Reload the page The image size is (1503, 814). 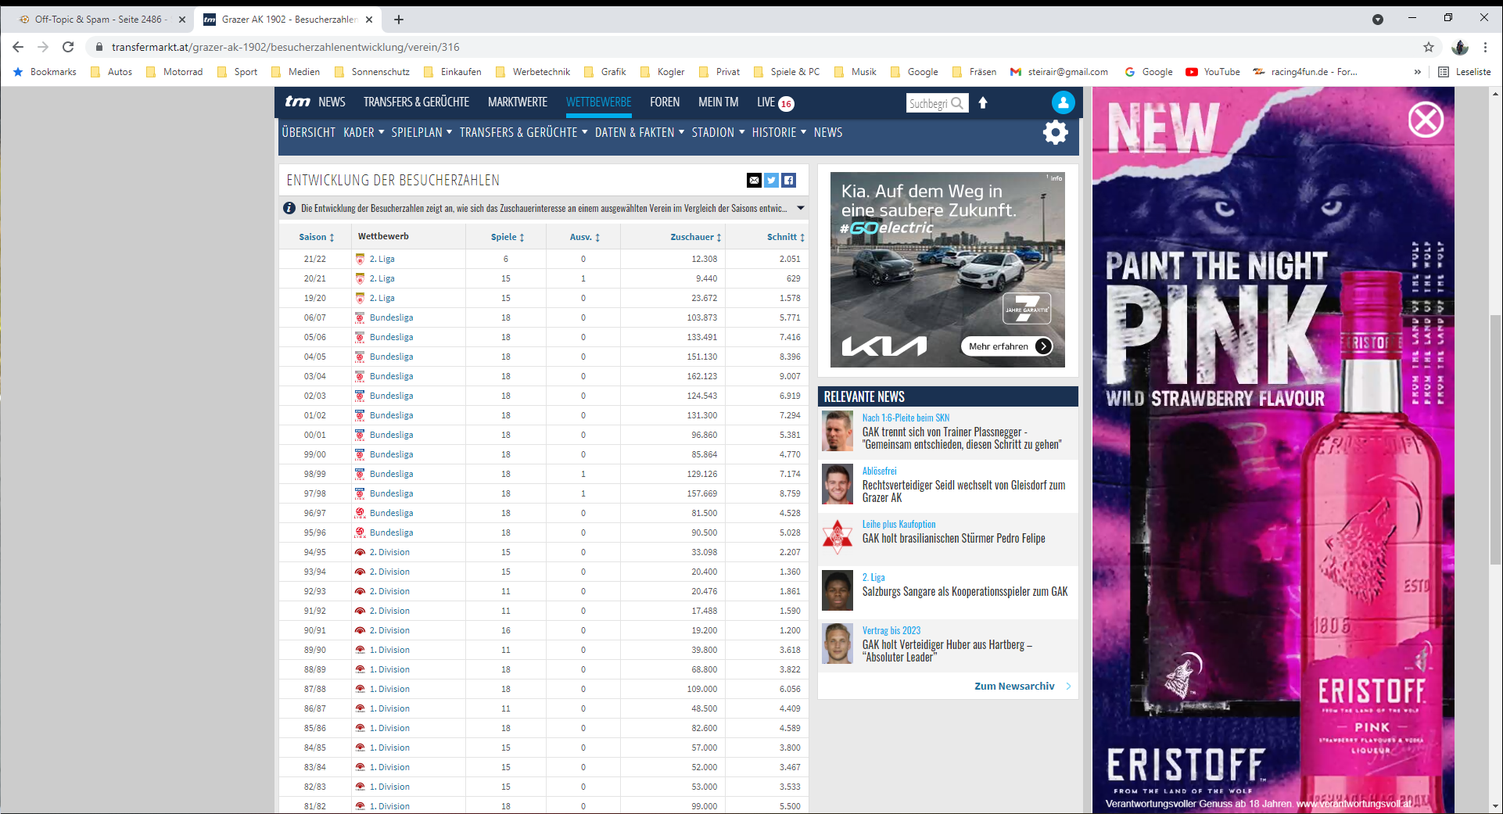68,47
